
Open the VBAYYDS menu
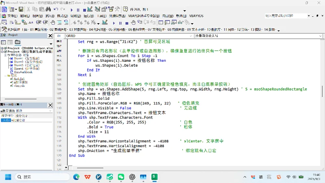[x=196, y=16]
